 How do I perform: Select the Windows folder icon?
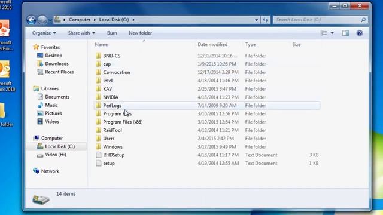coord(98,147)
